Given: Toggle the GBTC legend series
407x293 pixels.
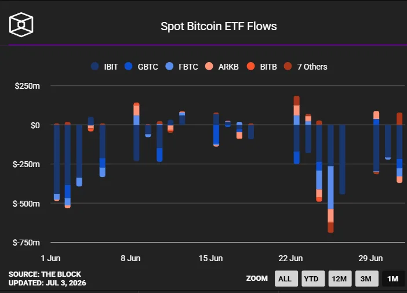Looking at the screenshot, I should click(141, 67).
